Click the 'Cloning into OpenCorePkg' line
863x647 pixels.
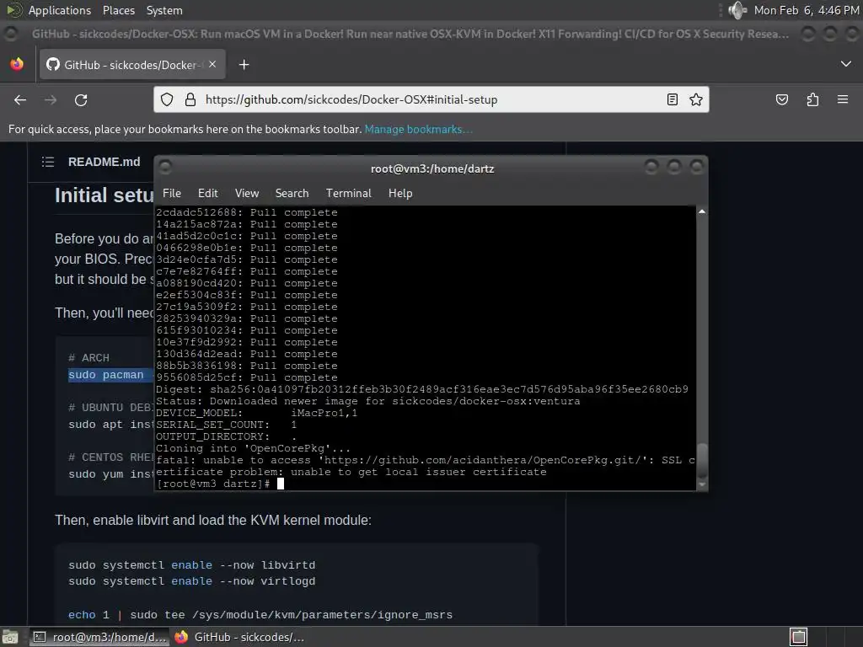point(253,448)
